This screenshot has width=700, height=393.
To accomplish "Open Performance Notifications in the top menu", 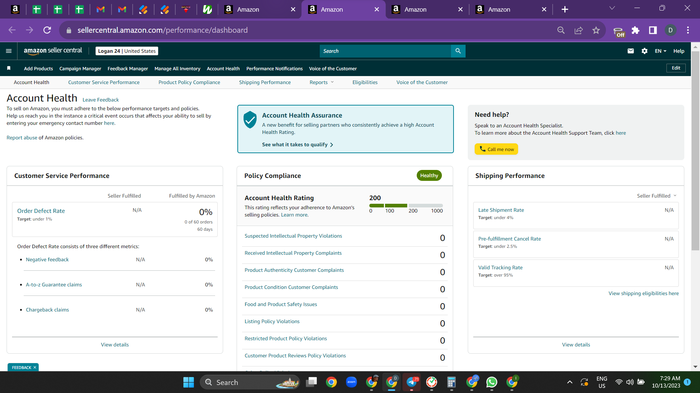I will click(275, 68).
